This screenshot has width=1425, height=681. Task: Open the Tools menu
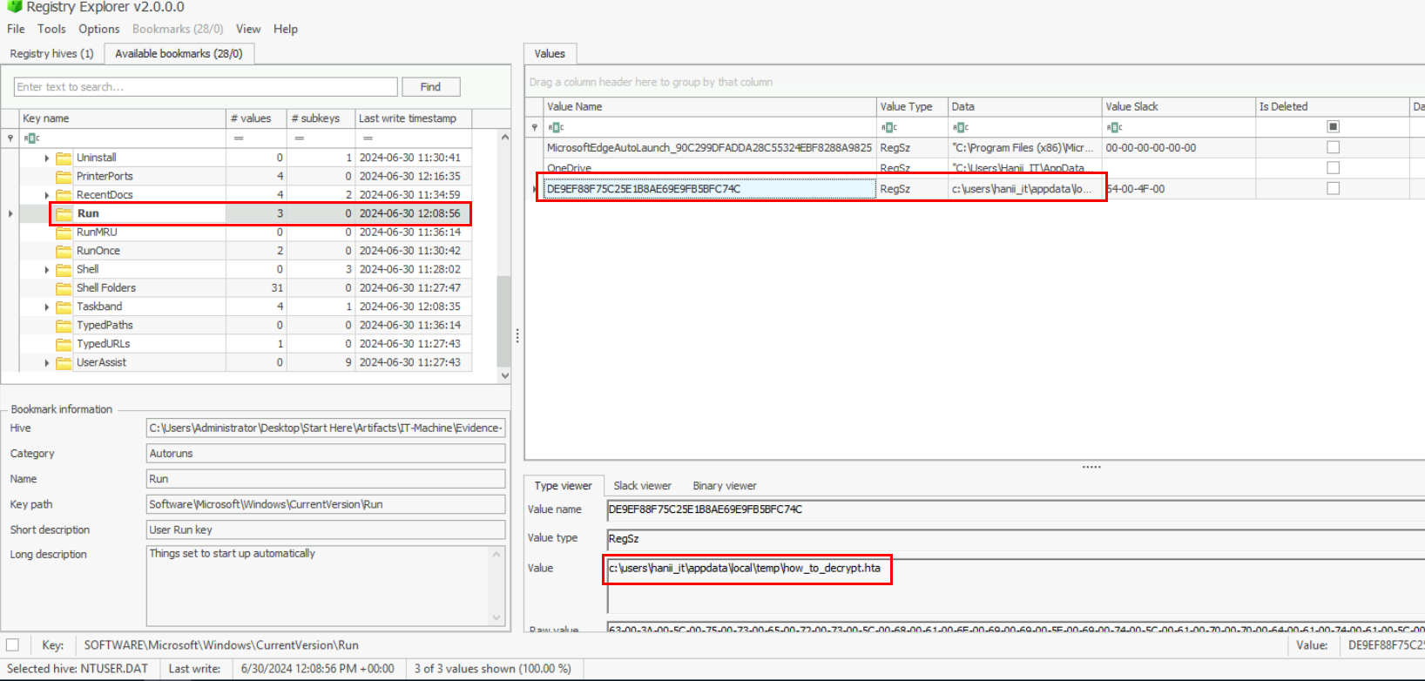[51, 29]
